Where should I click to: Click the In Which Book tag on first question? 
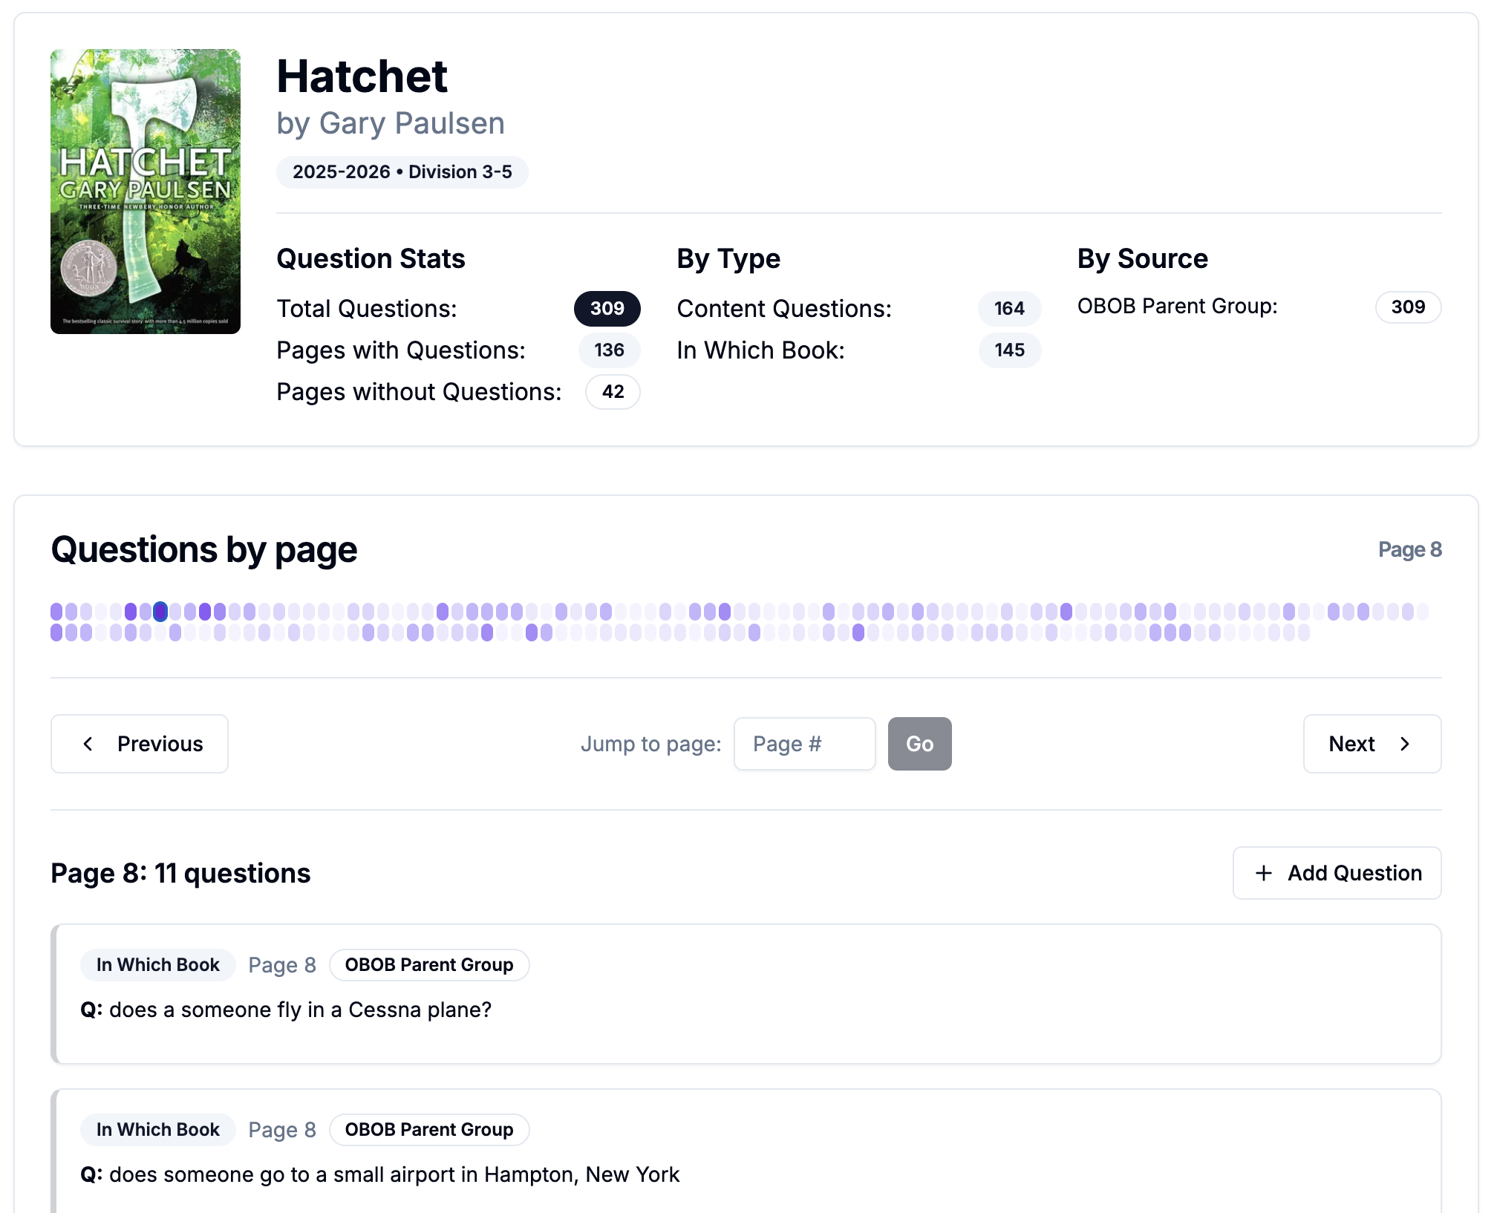tap(157, 965)
